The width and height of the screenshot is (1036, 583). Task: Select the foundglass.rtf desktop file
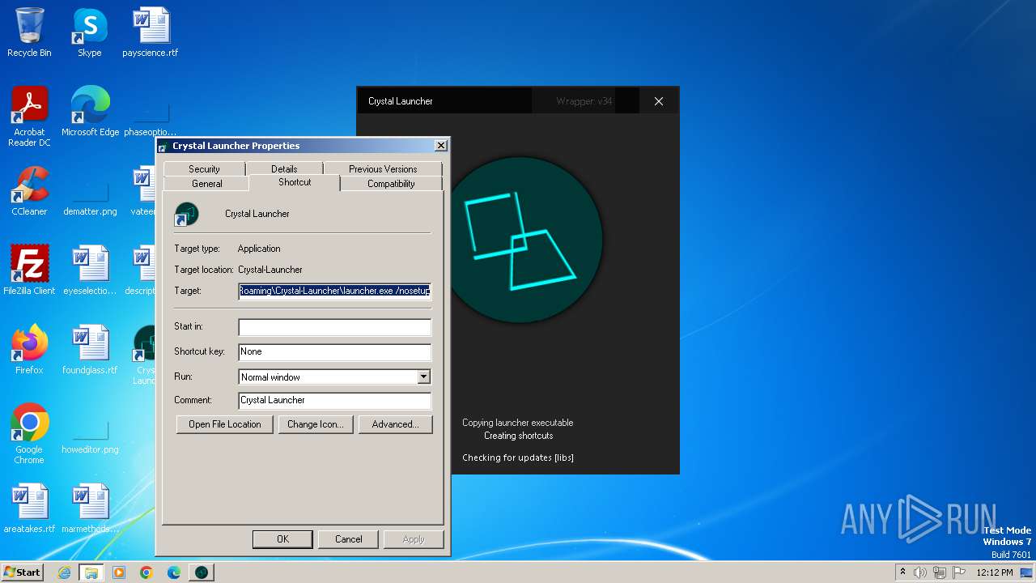pos(90,350)
